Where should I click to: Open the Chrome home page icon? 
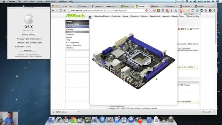coord(65,10)
